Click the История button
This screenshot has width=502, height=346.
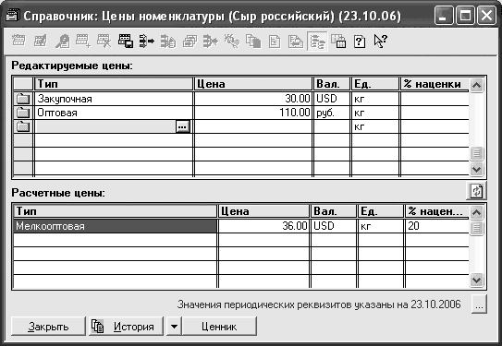tap(126, 327)
